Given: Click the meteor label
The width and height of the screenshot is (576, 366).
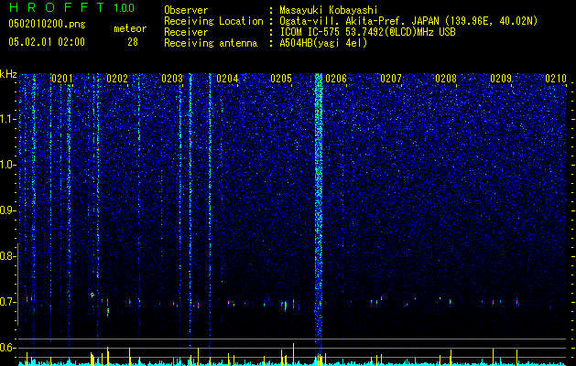Looking at the screenshot, I should tap(130, 28).
